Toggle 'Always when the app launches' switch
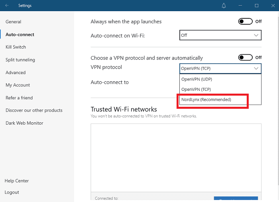 pos(246,22)
